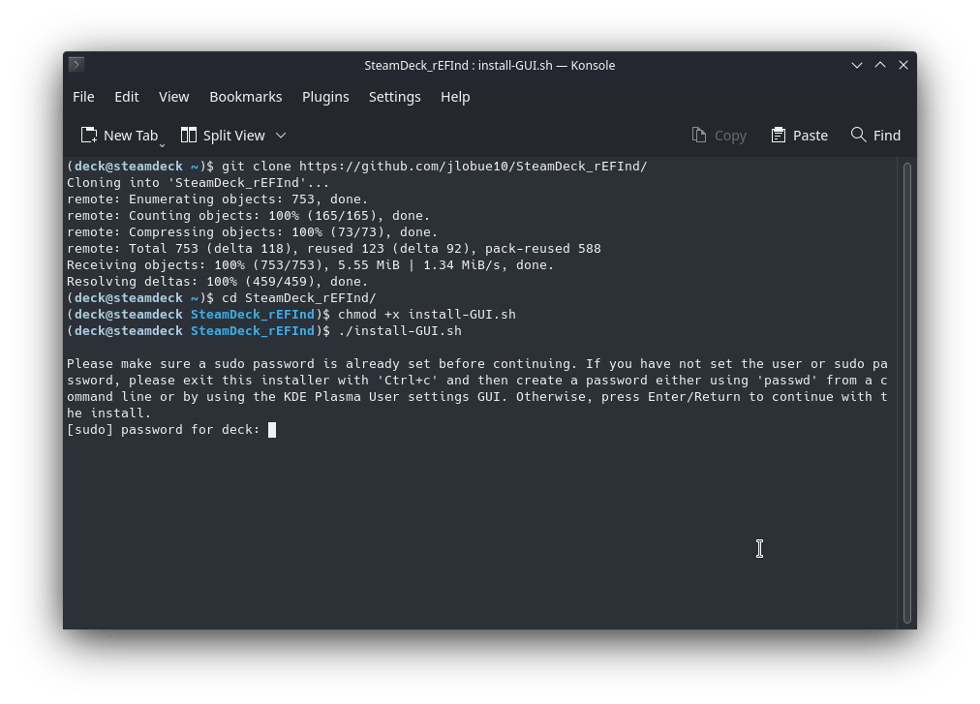This screenshot has width=980, height=704.
Task: Maximize the Konsole window
Action: point(880,65)
